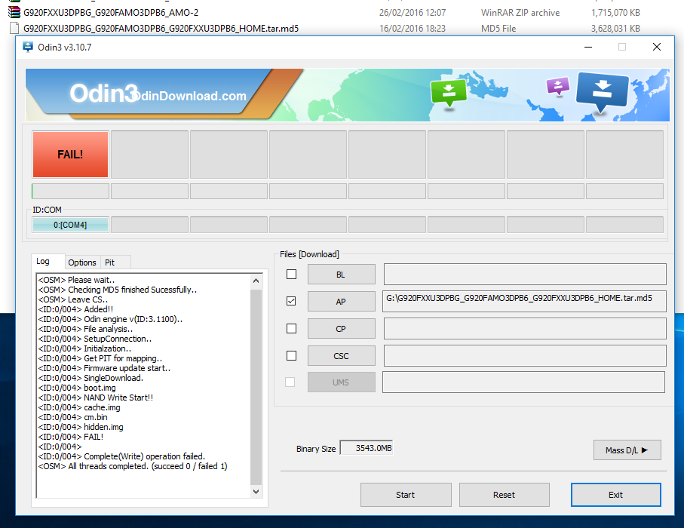Uncheck the AP checkbox
The width and height of the screenshot is (684, 528).
tap(291, 301)
